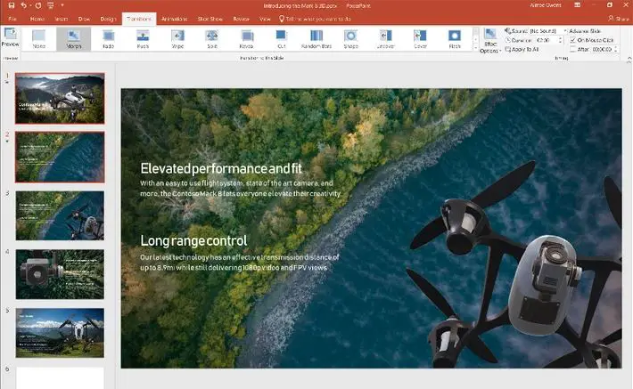Screen dimensions: 633x389
Task: Click Apply To All
Action: 522,50
